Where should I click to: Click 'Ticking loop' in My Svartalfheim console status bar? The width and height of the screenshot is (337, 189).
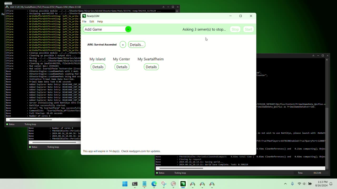point(30,124)
